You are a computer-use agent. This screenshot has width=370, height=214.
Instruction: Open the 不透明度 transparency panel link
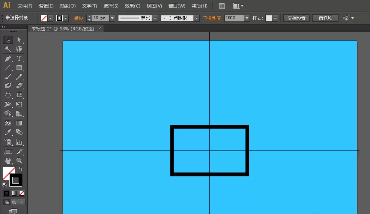(x=212, y=18)
